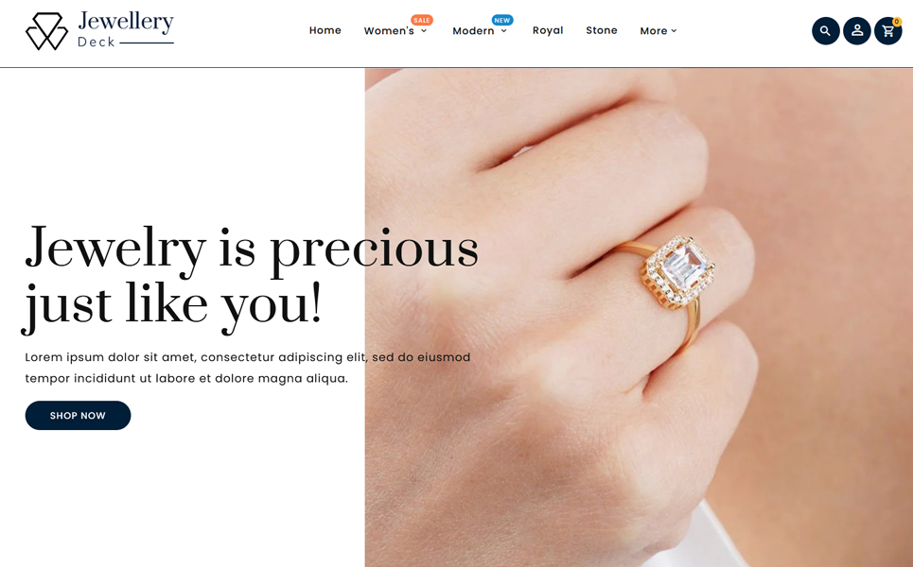This screenshot has height=567, width=913.
Task: Go to the Home menu item
Action: (325, 30)
